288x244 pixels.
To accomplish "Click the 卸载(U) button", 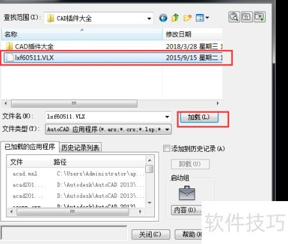I will 190,164.
